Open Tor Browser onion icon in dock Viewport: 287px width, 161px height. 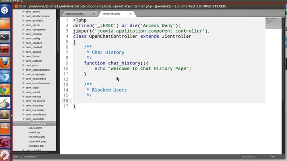click(5, 103)
